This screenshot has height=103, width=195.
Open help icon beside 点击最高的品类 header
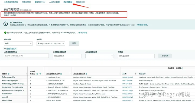point(86,74)
